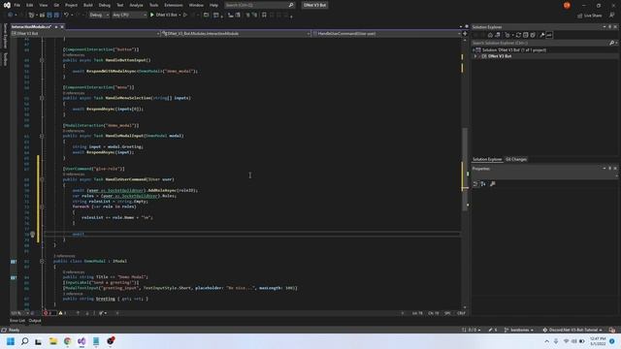The width and height of the screenshot is (621, 349).
Task: Switch to the Solution Explorer tab
Action: (x=487, y=159)
